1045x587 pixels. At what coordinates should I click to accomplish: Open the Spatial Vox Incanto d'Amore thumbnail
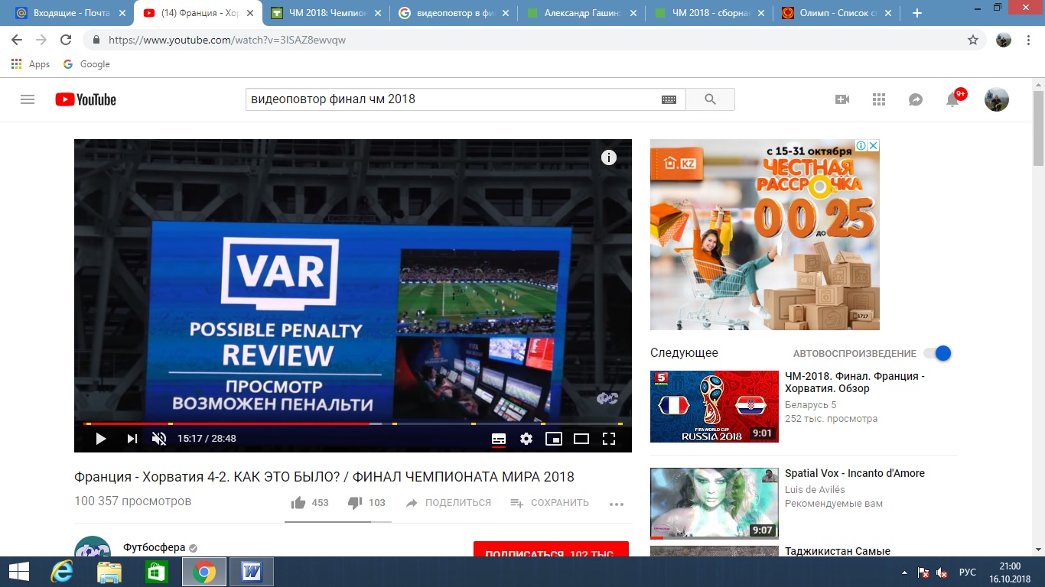(x=715, y=503)
